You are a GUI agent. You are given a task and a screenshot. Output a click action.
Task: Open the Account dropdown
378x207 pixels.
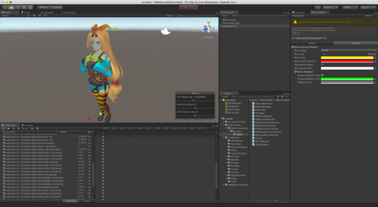click(330, 8)
